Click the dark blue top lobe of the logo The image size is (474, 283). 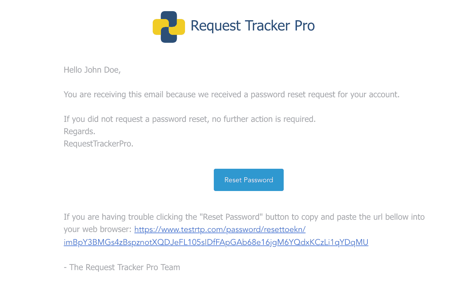(x=169, y=18)
